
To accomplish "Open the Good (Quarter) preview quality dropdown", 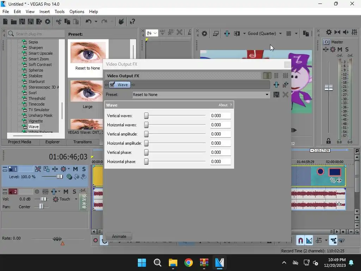I will [x=280, y=34].
